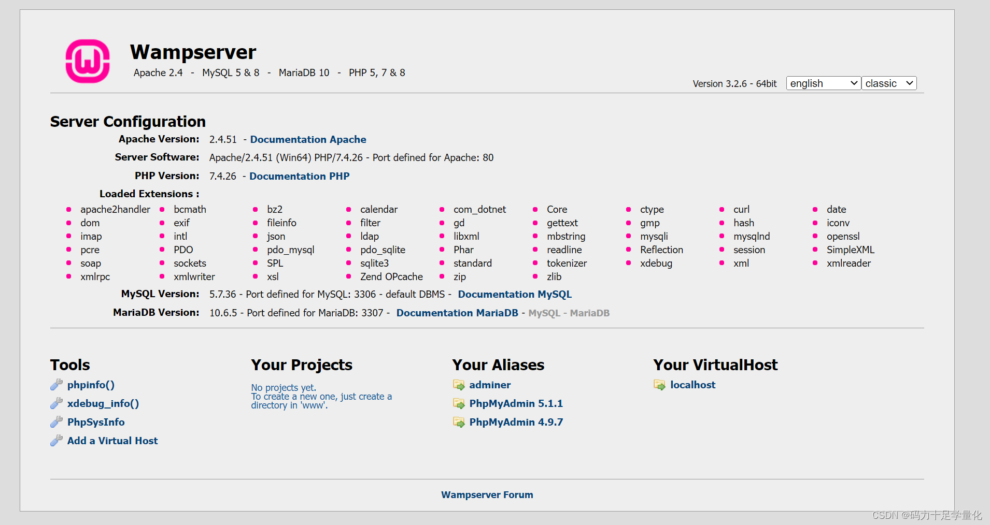Click the bcmath extension entry
The width and height of the screenshot is (990, 525).
pyautogui.click(x=190, y=209)
